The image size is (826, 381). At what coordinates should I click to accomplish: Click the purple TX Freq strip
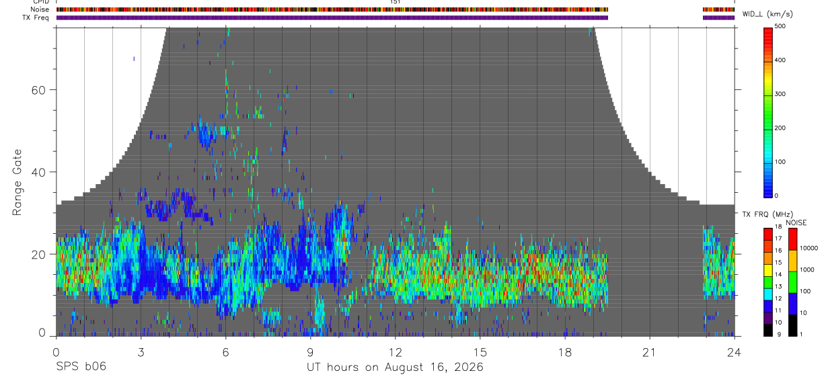click(396, 17)
